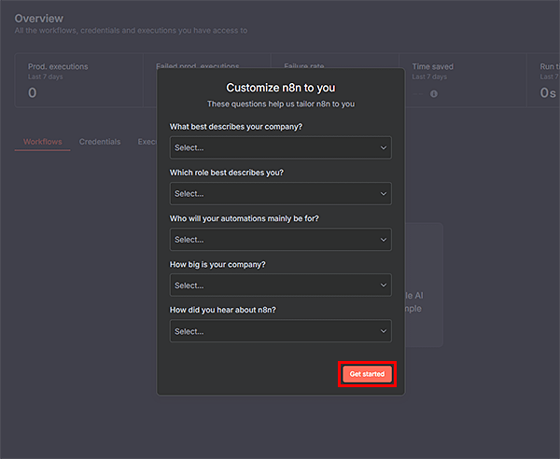Viewport: 560px width, 459px height.
Task: Click 'How big is your company?' label
Action: click(x=217, y=264)
